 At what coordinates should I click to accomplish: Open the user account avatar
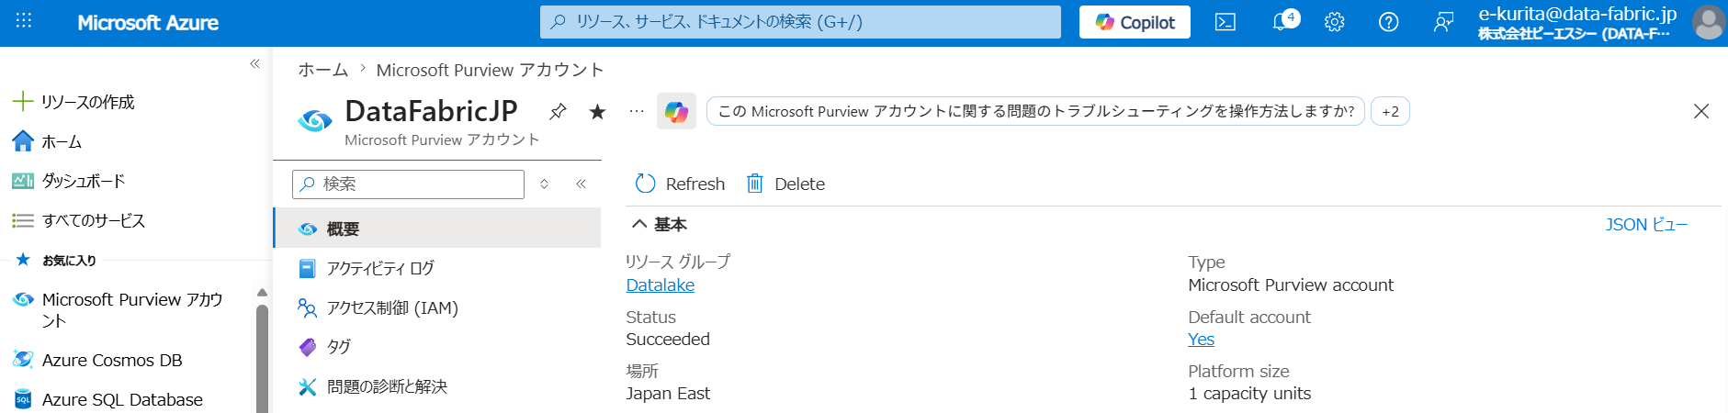click(1708, 22)
